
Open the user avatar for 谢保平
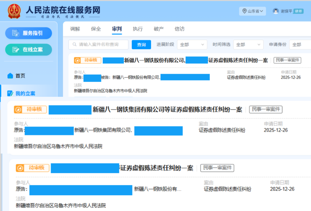tap(275, 11)
